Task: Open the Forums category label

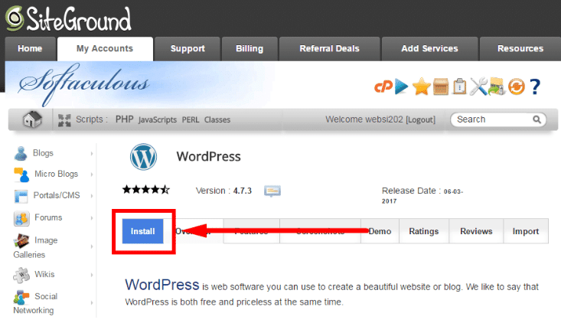Action: 48,217
